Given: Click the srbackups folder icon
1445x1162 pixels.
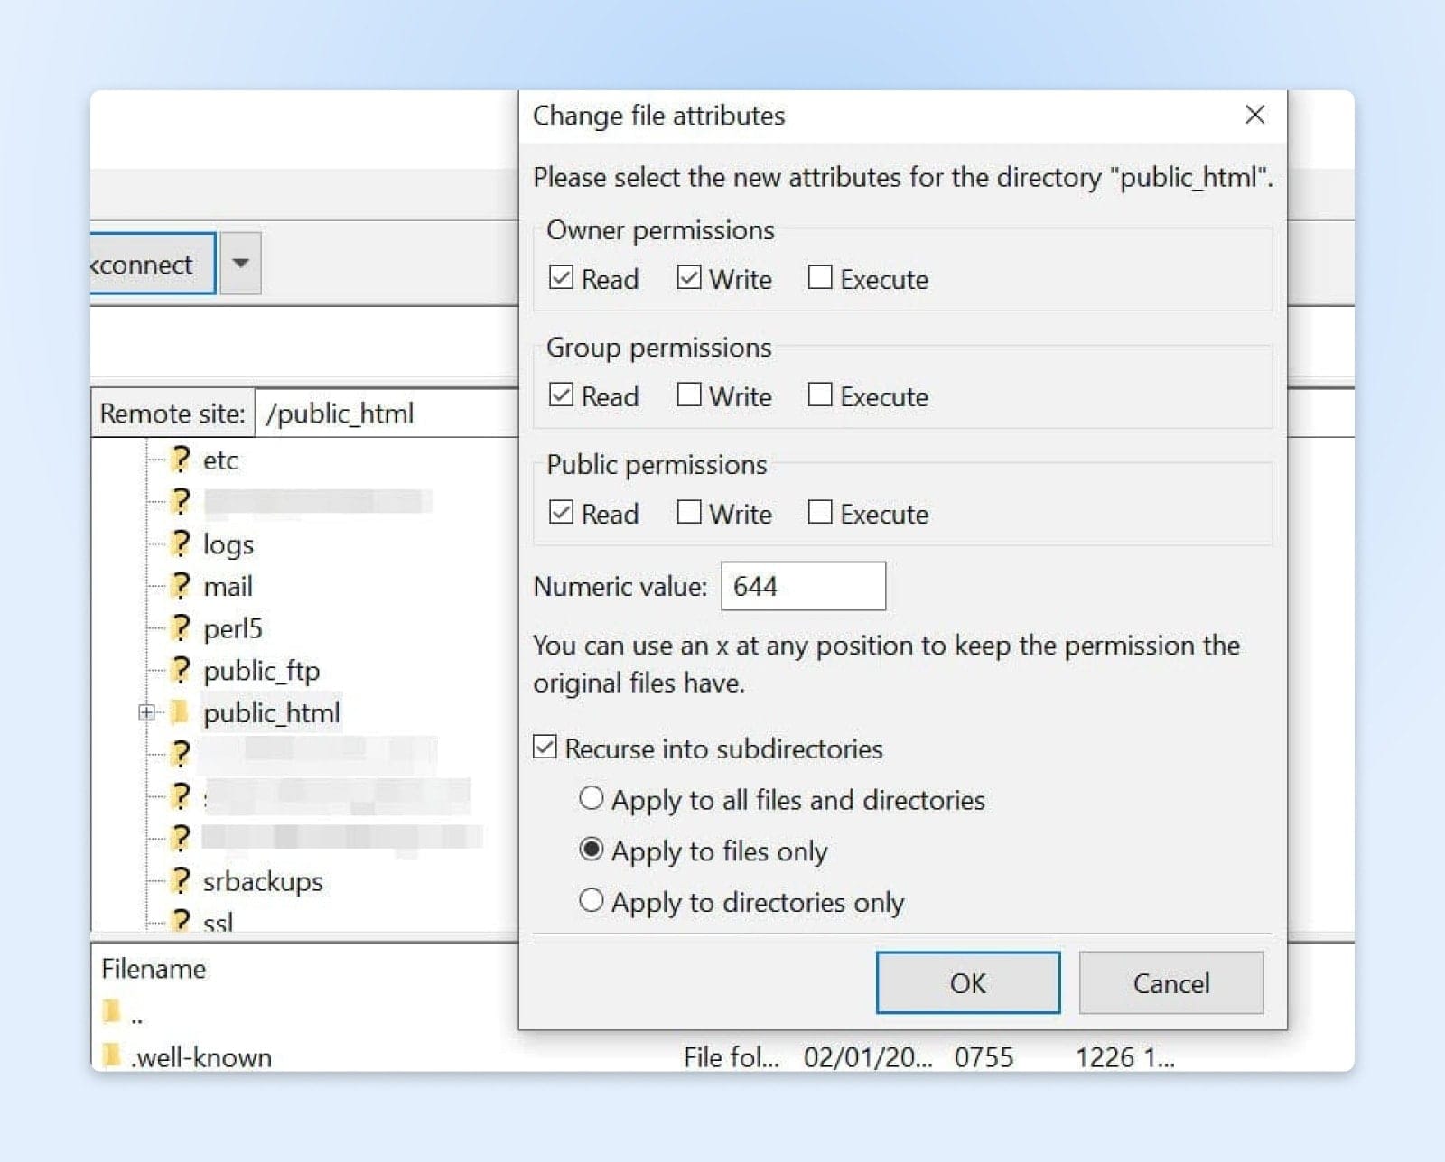Looking at the screenshot, I should tap(181, 880).
